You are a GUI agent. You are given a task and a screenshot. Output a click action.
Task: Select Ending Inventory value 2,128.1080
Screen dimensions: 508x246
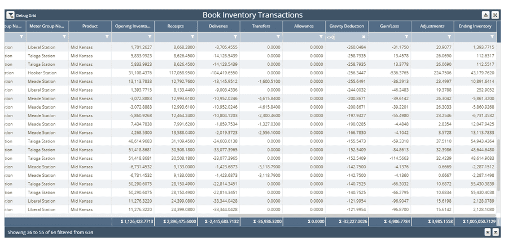point(483,209)
